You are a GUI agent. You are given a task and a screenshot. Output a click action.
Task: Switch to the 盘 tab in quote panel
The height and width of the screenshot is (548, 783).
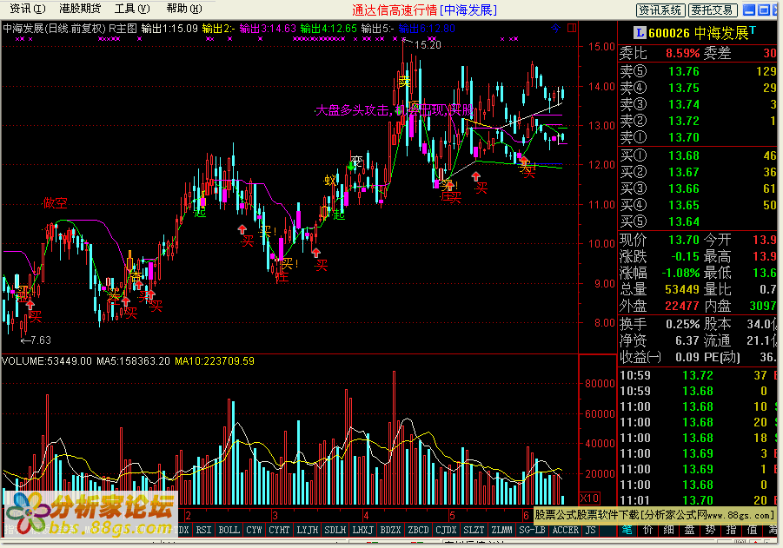click(x=690, y=530)
